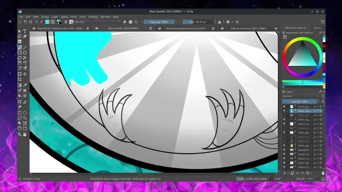This screenshot has width=342, height=192.
Task: Select the Text tool in the toolbox
Action: pos(25,31)
